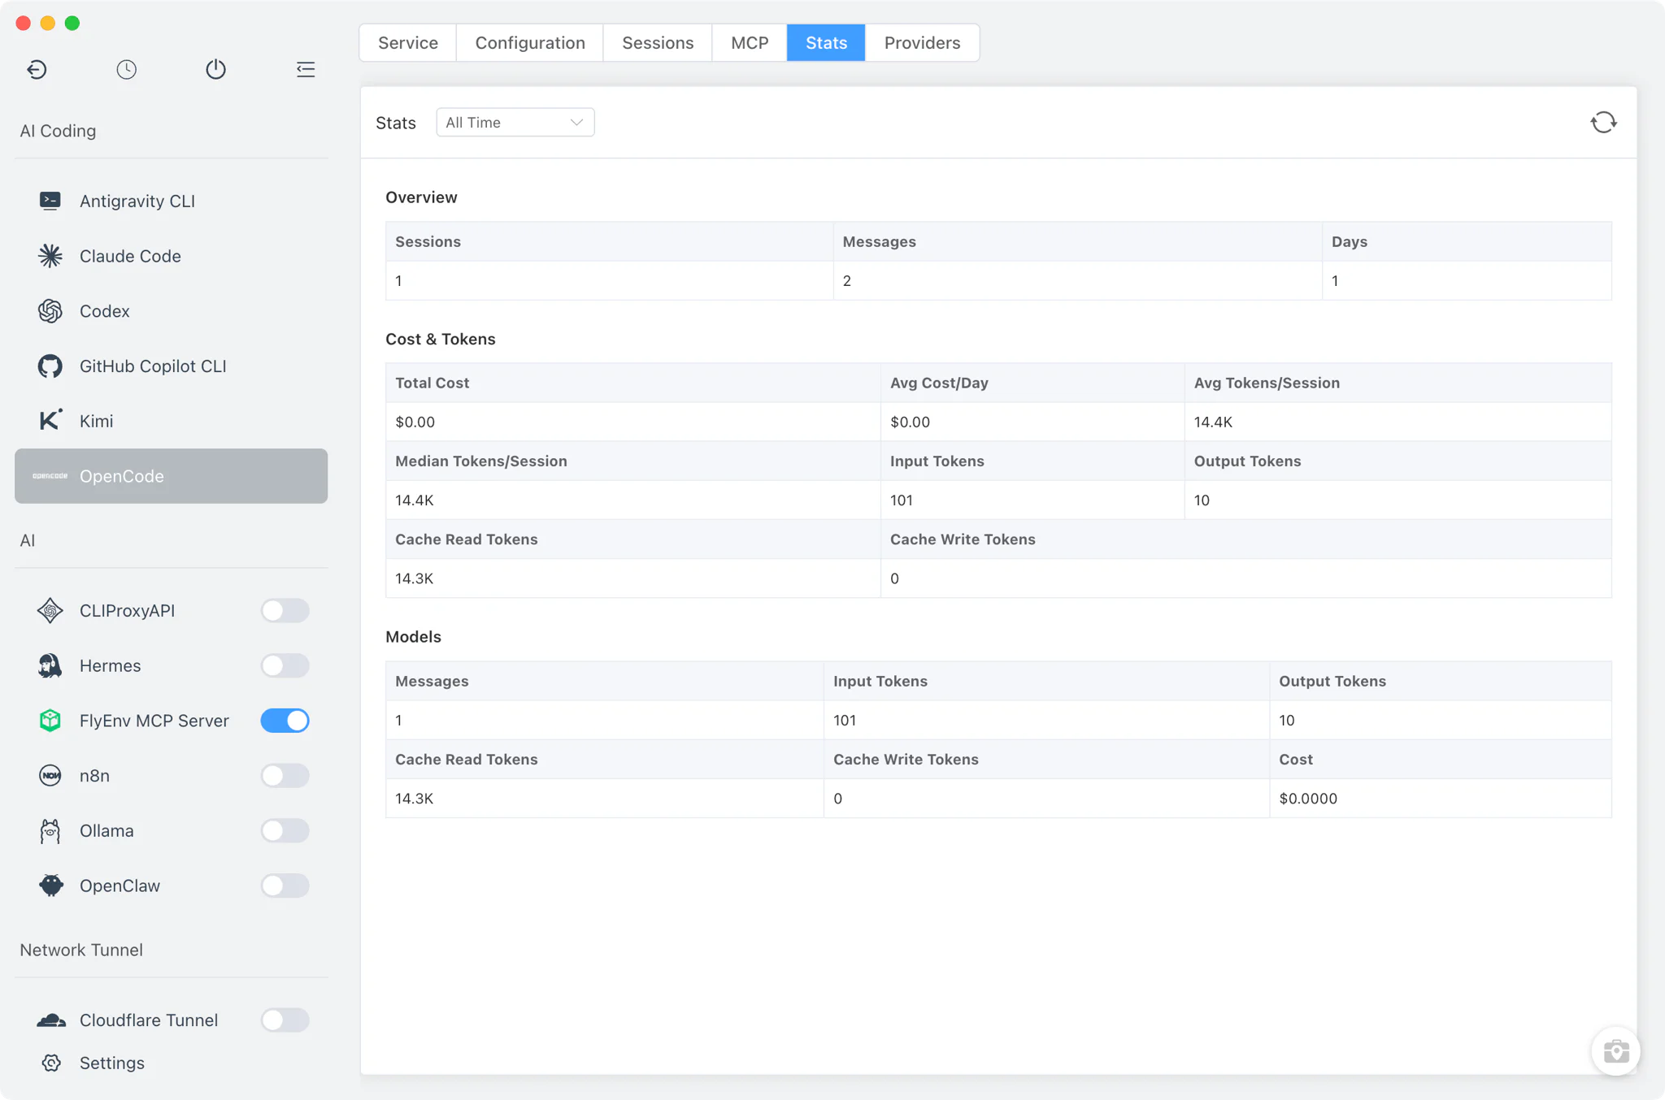
Task: Click the opencode logo icon
Action: click(x=50, y=476)
